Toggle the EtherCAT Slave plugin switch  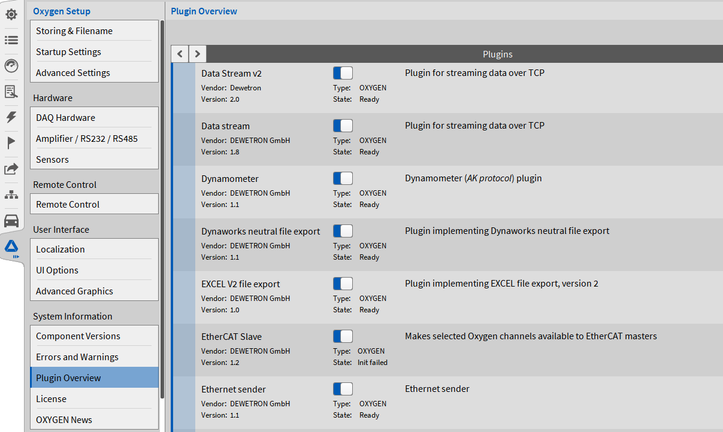point(343,336)
